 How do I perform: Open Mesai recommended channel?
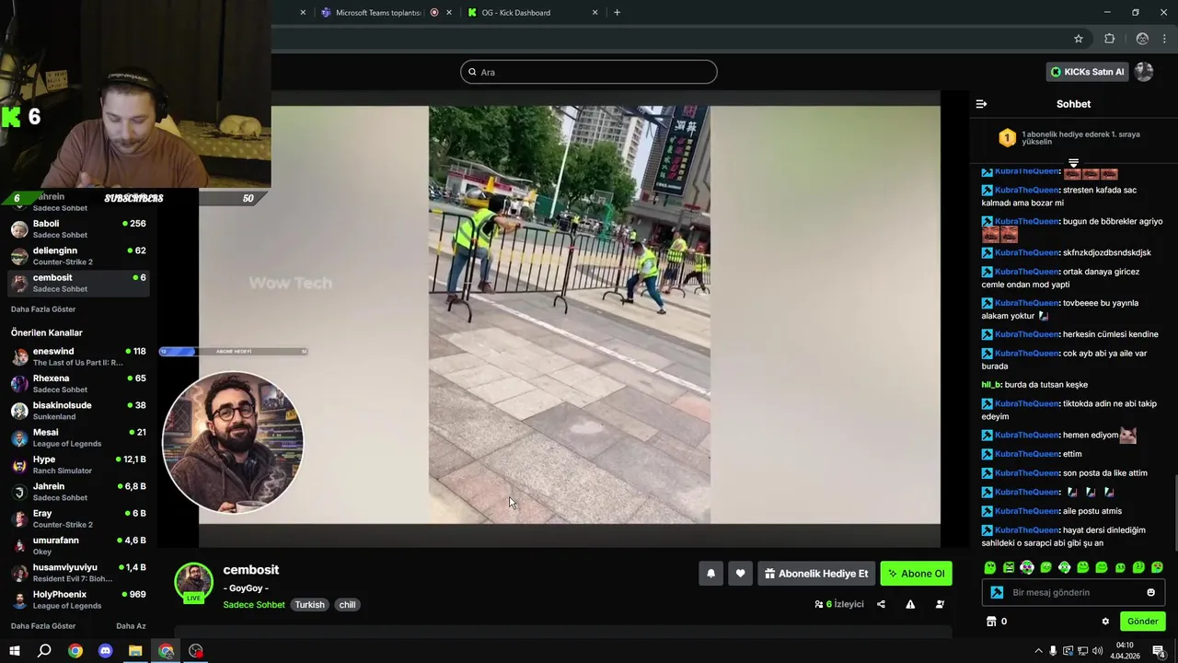(78, 437)
